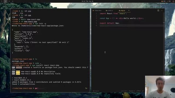Click 'found 0 vulnerabilities' line
Screen dimensions: 175x98
(x=24, y=84)
